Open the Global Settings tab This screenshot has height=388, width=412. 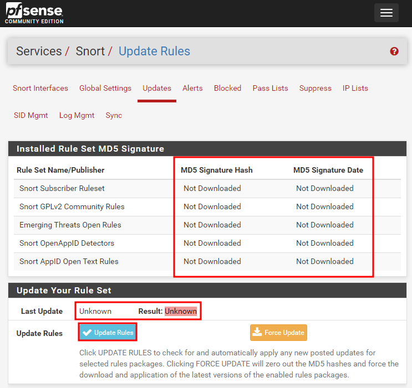pos(105,88)
